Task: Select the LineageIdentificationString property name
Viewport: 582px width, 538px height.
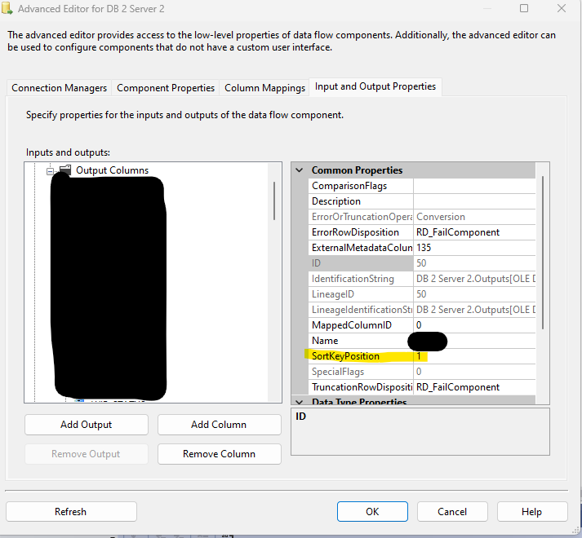Action: [361, 310]
